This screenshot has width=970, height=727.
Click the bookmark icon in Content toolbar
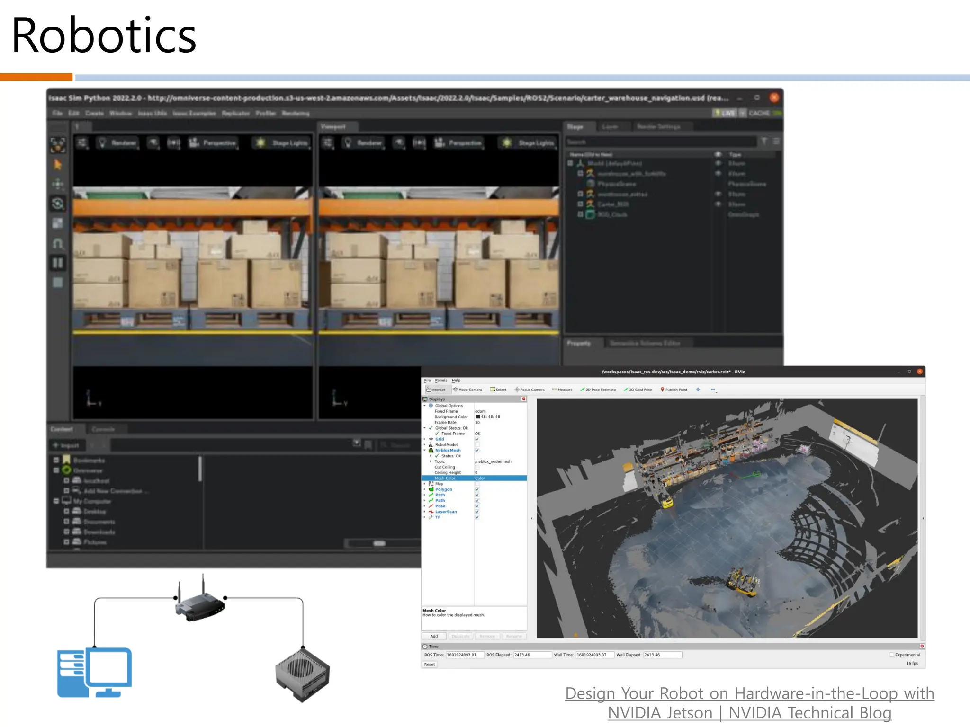368,444
